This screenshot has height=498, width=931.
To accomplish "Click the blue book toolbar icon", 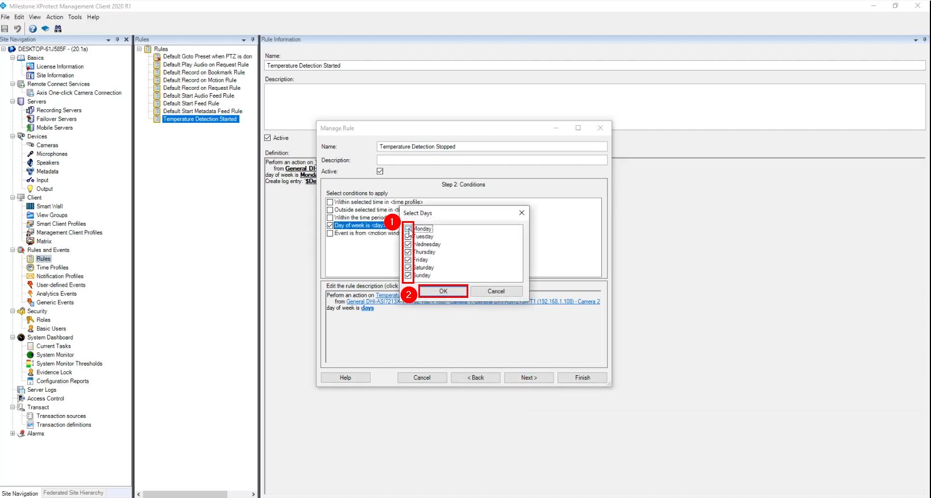I will click(x=45, y=29).
